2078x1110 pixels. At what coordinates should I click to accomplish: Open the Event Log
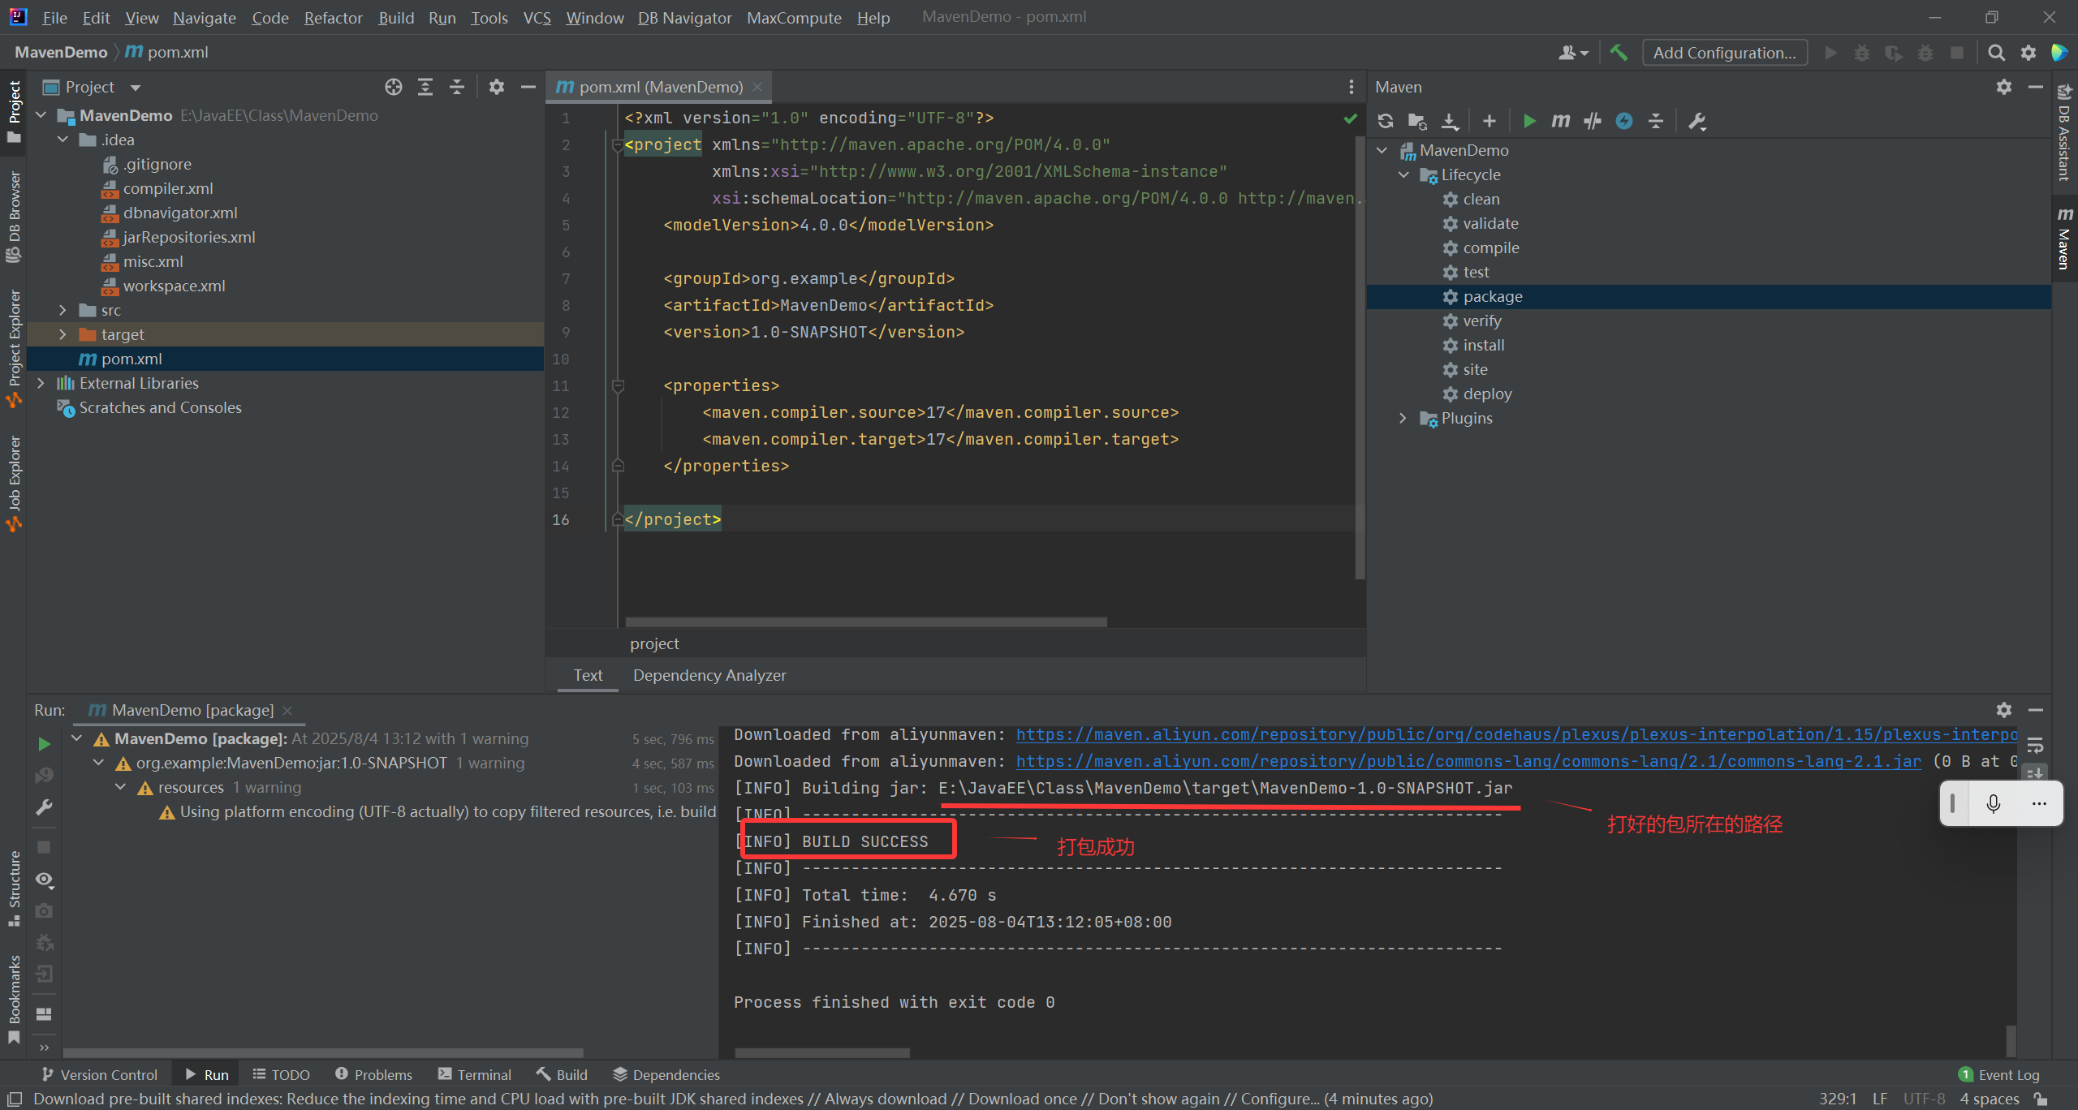coord(1998,1074)
